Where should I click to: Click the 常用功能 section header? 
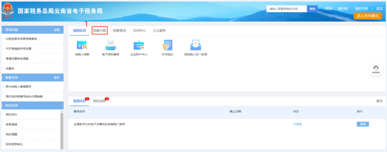coord(32,30)
